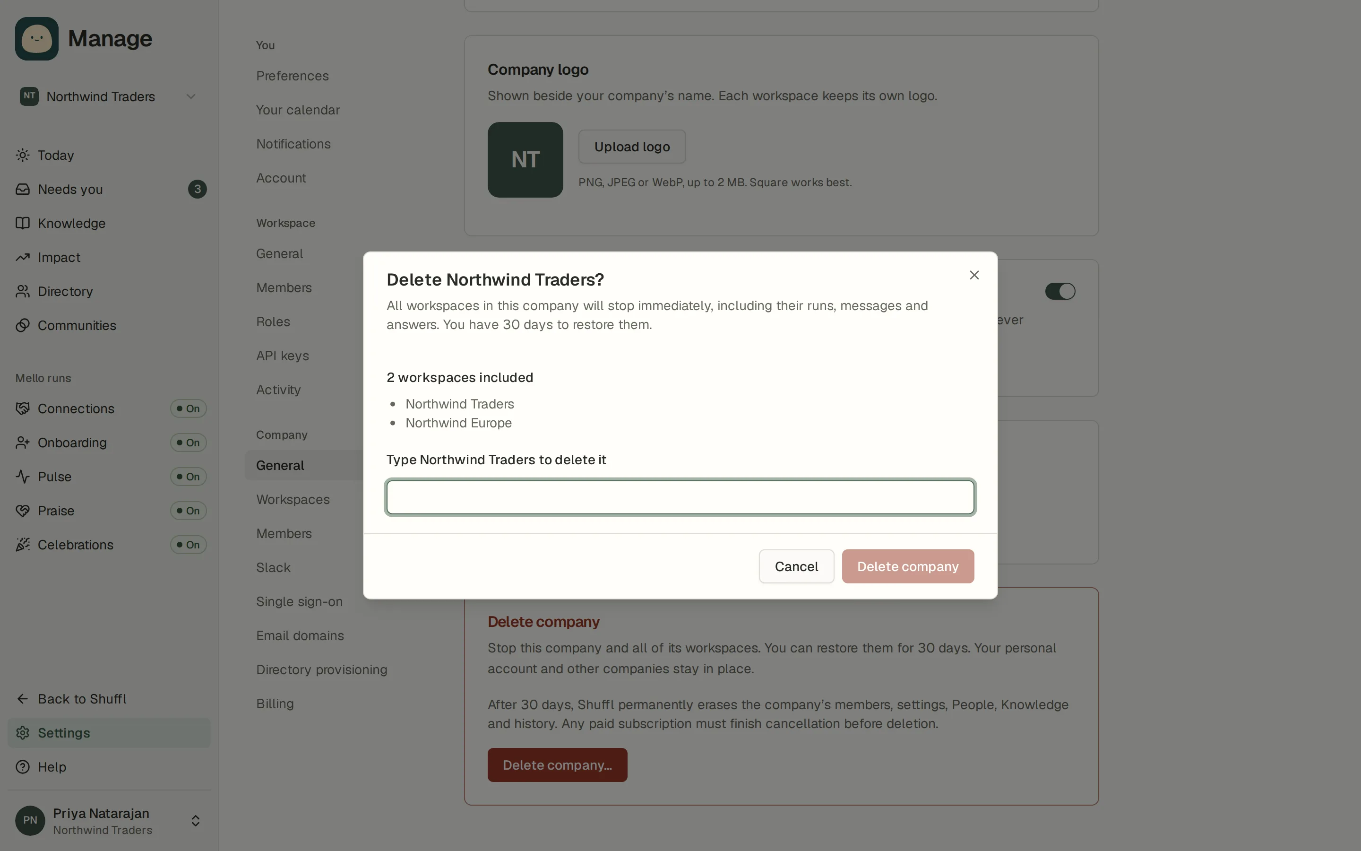
Task: Click the Connections handshake icon
Action: (23, 408)
